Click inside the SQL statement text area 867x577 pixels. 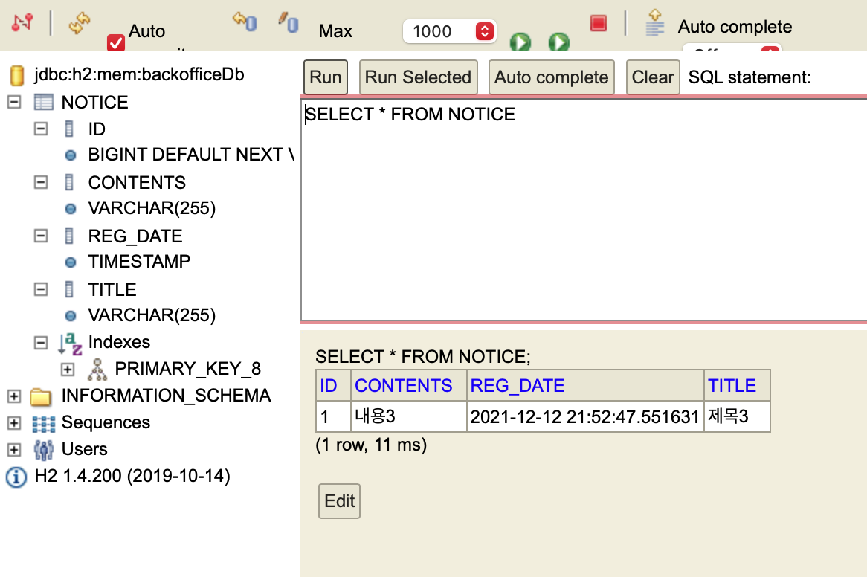click(584, 210)
